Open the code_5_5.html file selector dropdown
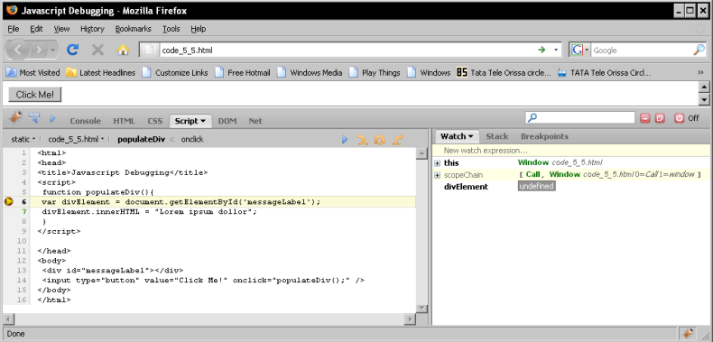713x342 pixels. click(x=77, y=140)
